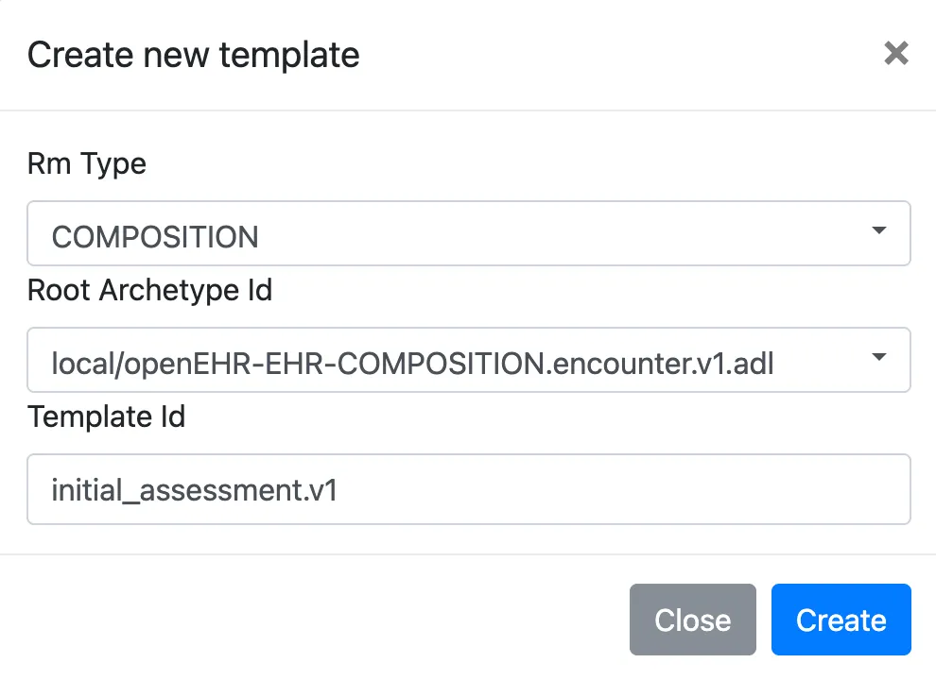Click the Rm Type label
Viewport: 936px width, 680px height.
(86, 163)
